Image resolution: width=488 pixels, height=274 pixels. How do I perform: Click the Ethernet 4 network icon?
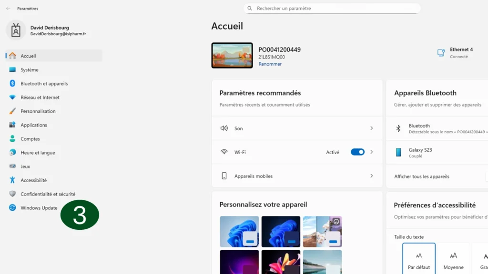(x=441, y=53)
